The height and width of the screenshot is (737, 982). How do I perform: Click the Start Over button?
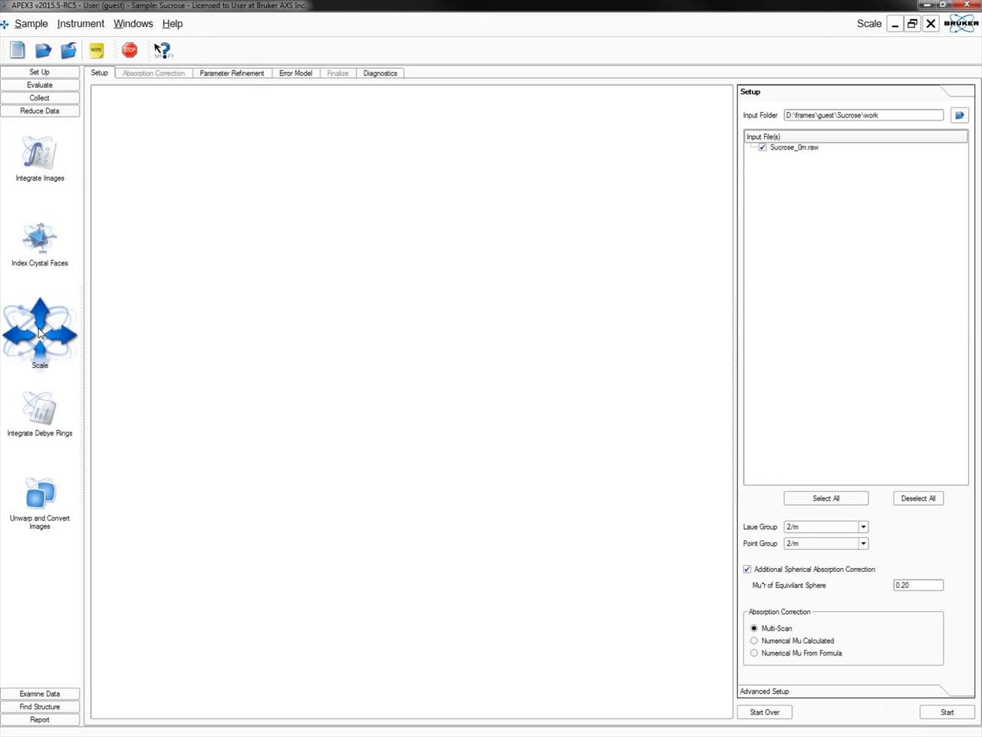tap(765, 712)
